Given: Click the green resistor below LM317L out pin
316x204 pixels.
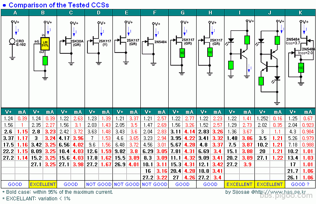Looking at the screenshot, I should click(x=45, y=61).
